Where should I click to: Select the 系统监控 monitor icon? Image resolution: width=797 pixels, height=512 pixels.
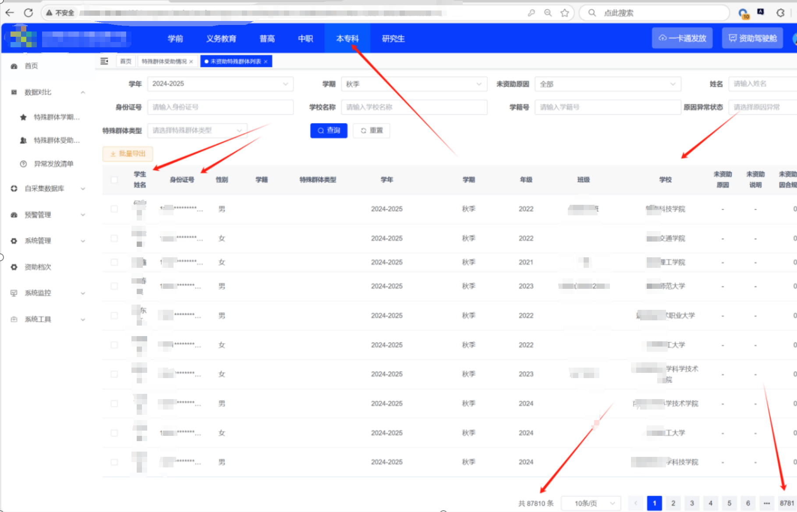click(x=14, y=293)
